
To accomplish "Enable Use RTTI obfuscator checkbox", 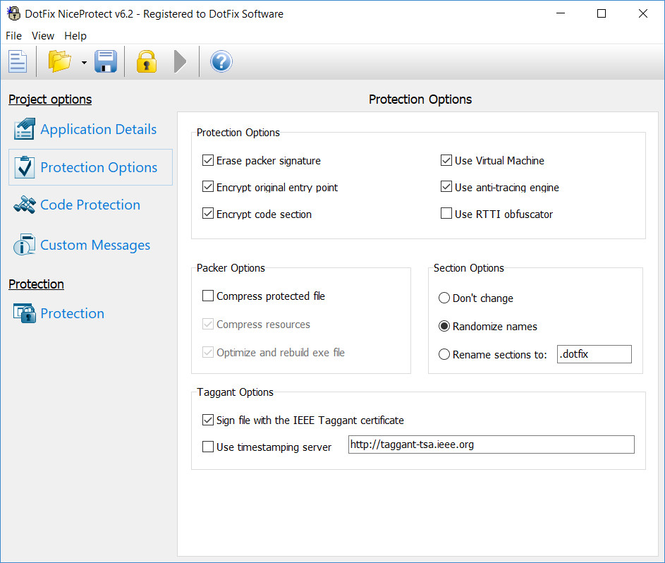I will [446, 213].
